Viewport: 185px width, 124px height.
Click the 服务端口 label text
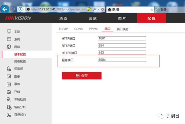[x=67, y=60]
